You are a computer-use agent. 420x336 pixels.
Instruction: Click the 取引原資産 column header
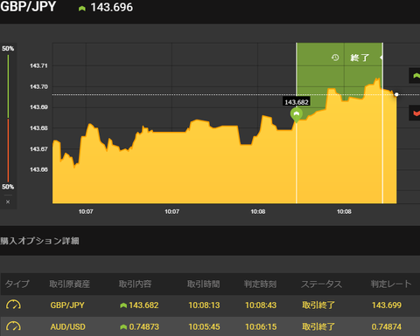(69, 284)
